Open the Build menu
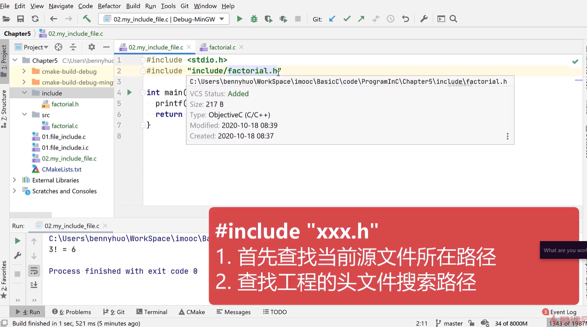The width and height of the screenshot is (587, 327). pos(133,6)
